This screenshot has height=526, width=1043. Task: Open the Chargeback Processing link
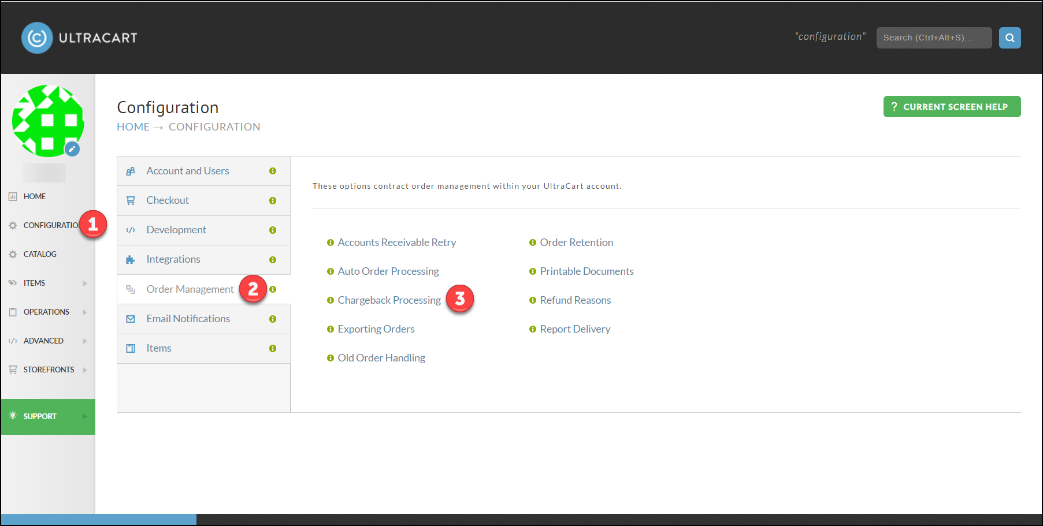click(389, 300)
